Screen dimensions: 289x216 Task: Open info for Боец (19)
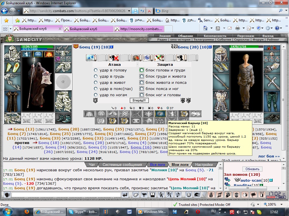click(112, 47)
